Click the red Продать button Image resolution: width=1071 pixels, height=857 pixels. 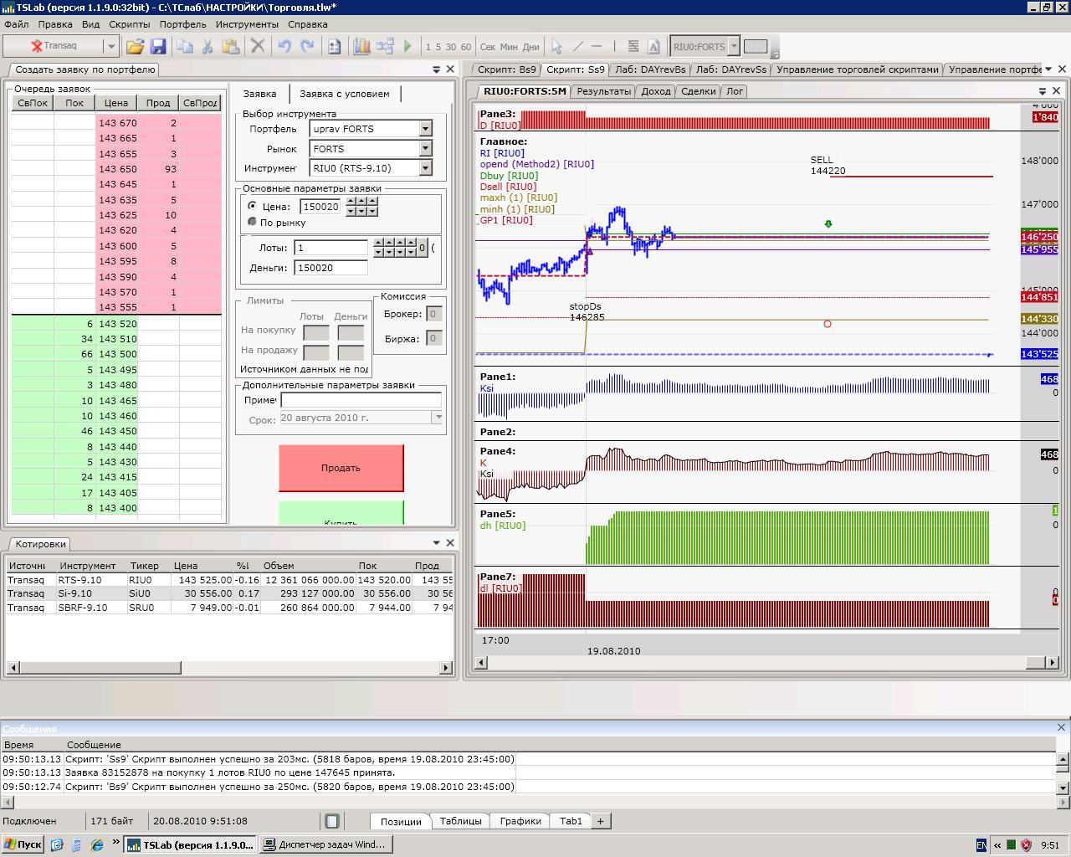(x=341, y=468)
